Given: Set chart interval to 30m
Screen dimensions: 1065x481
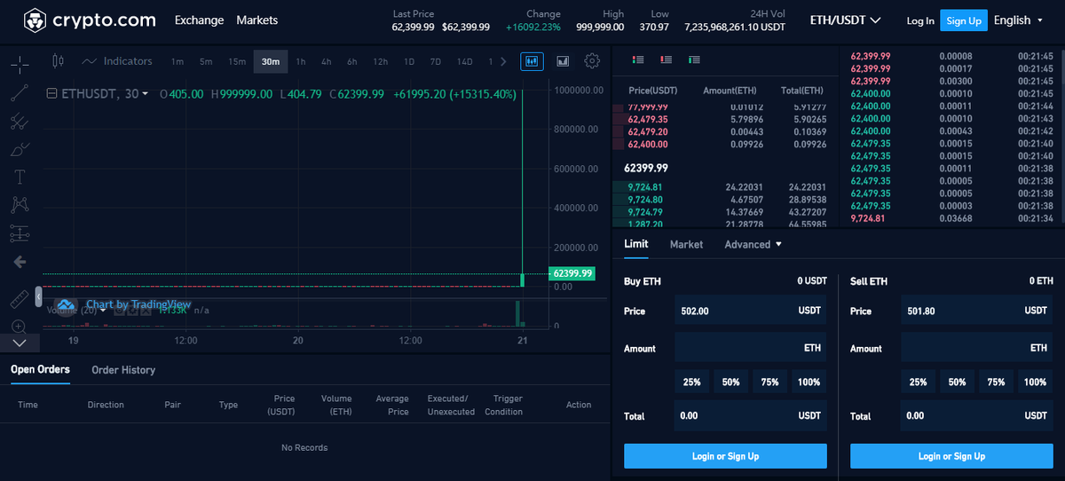Looking at the screenshot, I should [271, 61].
